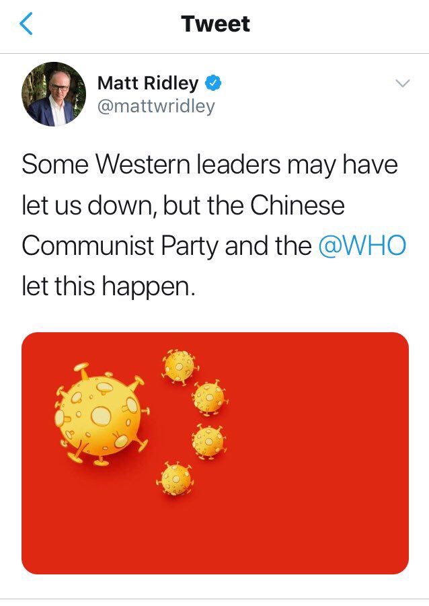Screen dimensions: 429x606
Task: Follow the @WHO mention link
Action: point(362,245)
